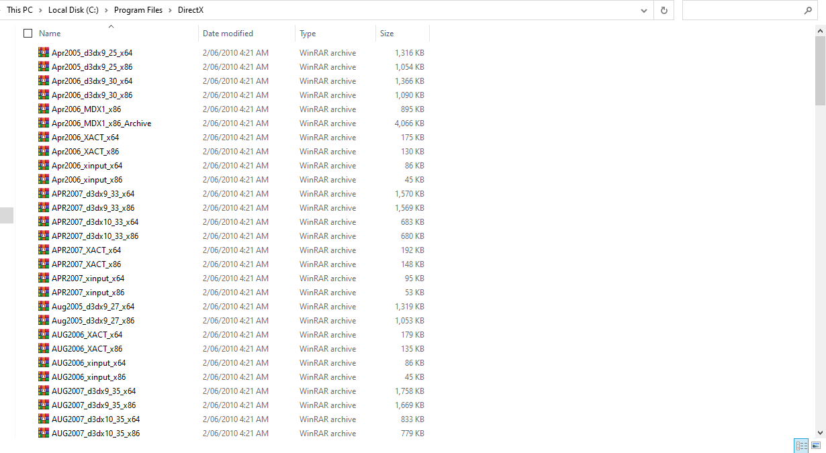Click the archive icon beside Apr2006_d3dx9_30_x64

point(44,81)
